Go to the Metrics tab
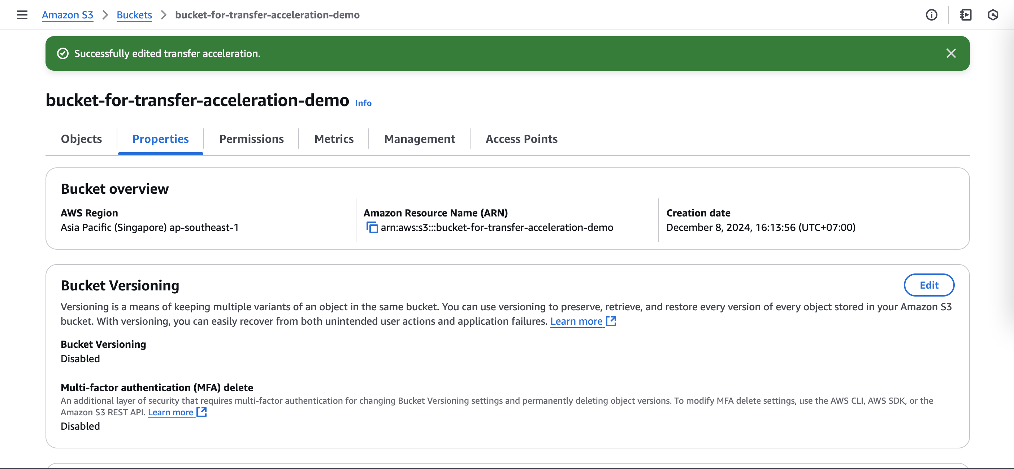Screen dimensions: 1014x469 click(x=333, y=139)
